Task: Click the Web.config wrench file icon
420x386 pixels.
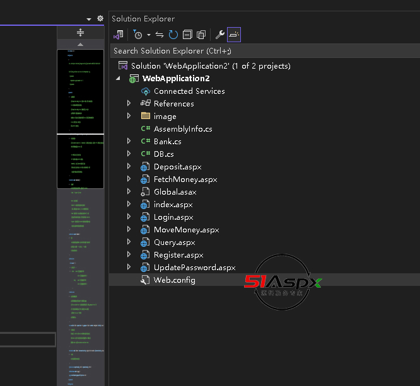Action: pyautogui.click(x=145, y=280)
